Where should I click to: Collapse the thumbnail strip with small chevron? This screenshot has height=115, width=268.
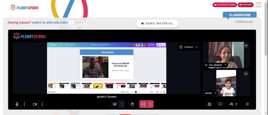[x=107, y=81]
